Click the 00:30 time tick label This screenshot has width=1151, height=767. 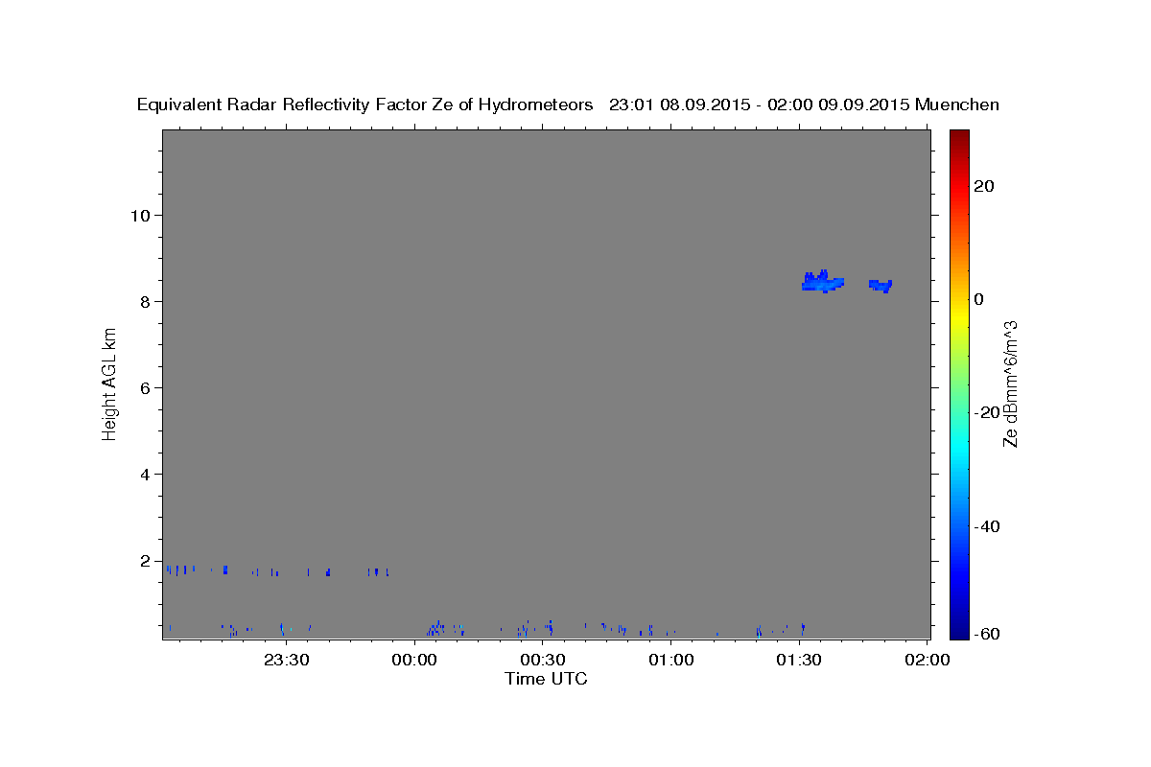pos(543,660)
